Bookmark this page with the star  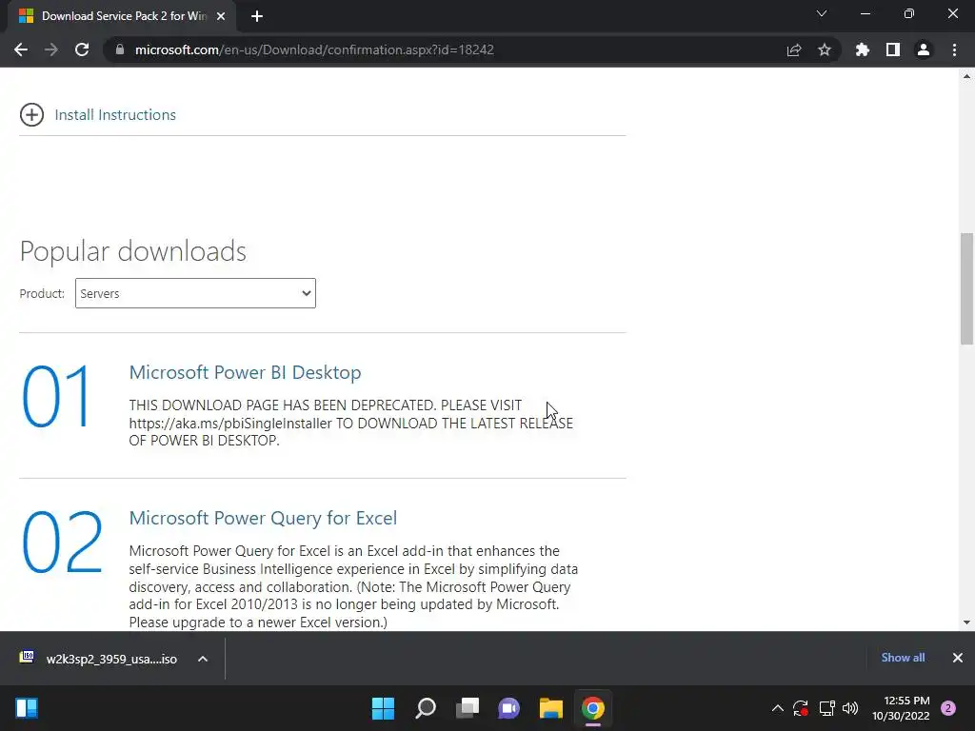point(825,49)
